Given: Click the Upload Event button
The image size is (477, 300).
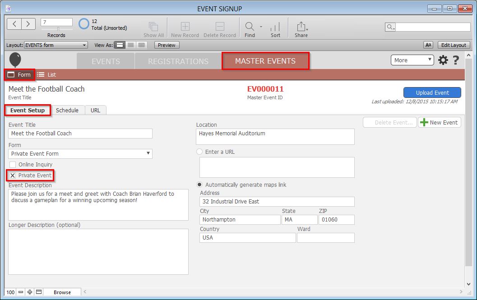Looking at the screenshot, I should pyautogui.click(x=432, y=92).
